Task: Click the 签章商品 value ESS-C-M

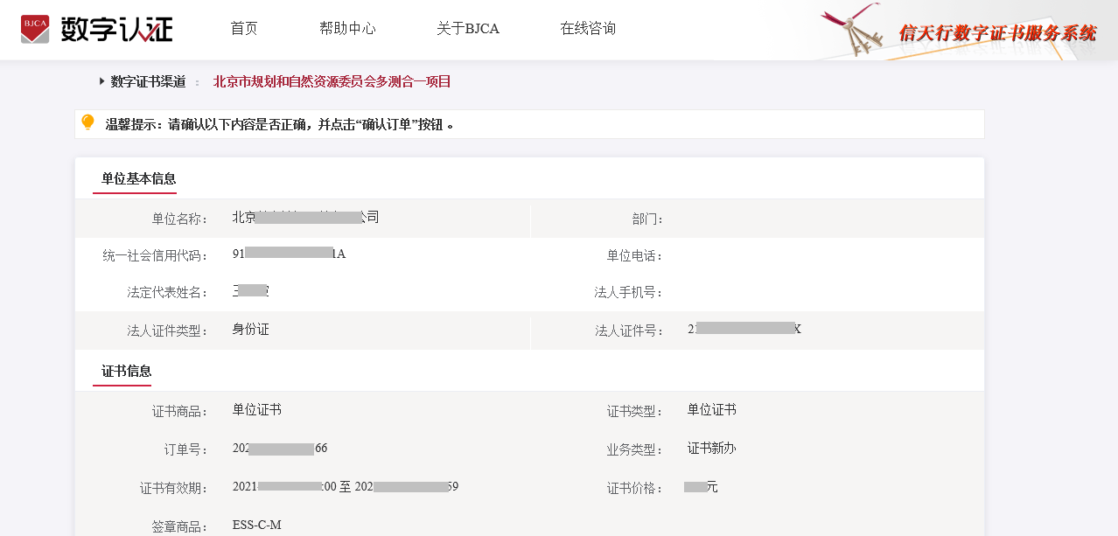Action: [x=256, y=526]
